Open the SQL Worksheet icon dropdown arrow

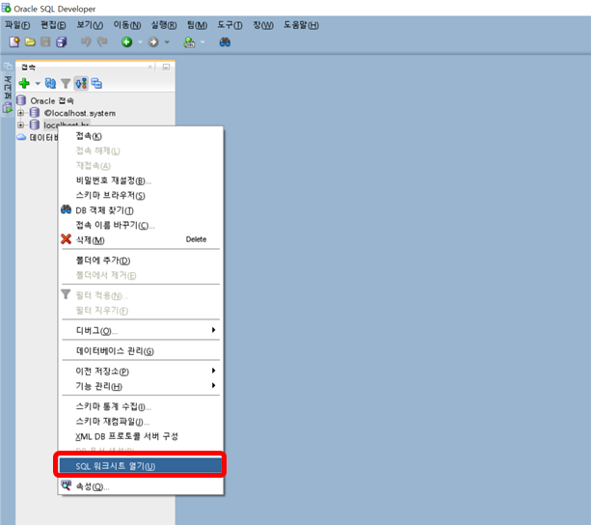[x=202, y=41]
